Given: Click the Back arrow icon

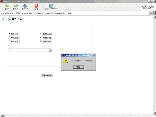Looking at the screenshot, I should (7, 6).
